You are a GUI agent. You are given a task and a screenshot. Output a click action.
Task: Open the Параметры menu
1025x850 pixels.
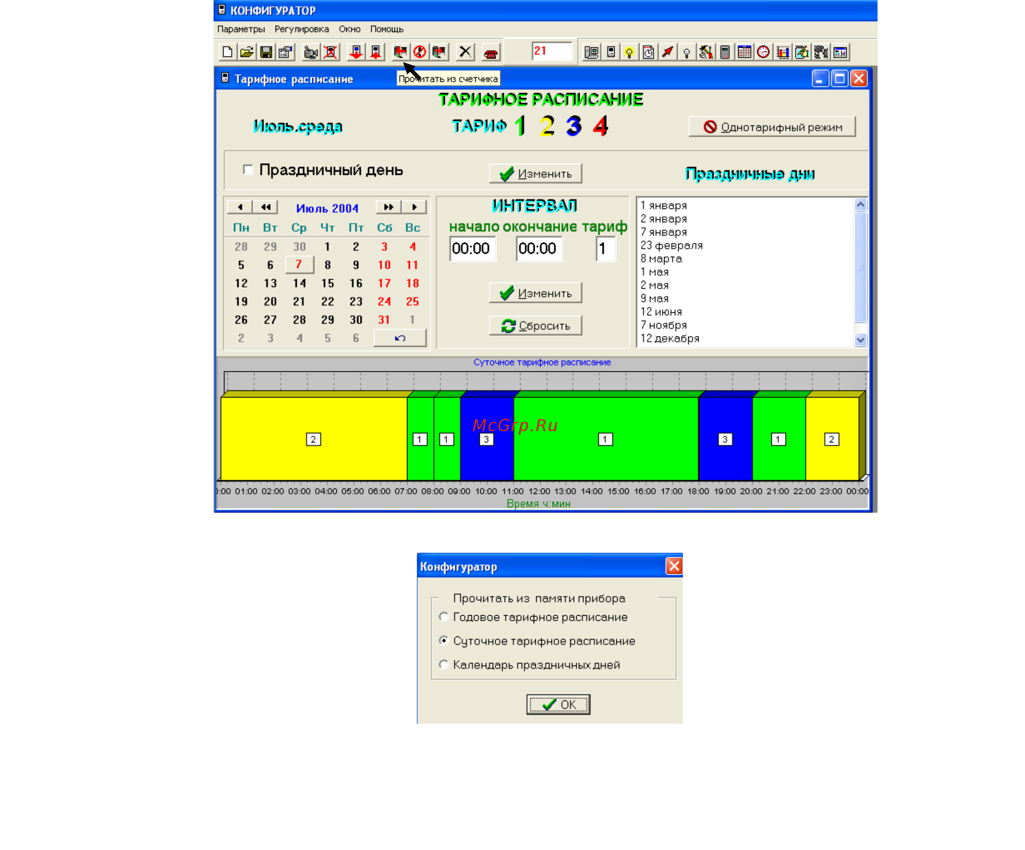[x=241, y=29]
